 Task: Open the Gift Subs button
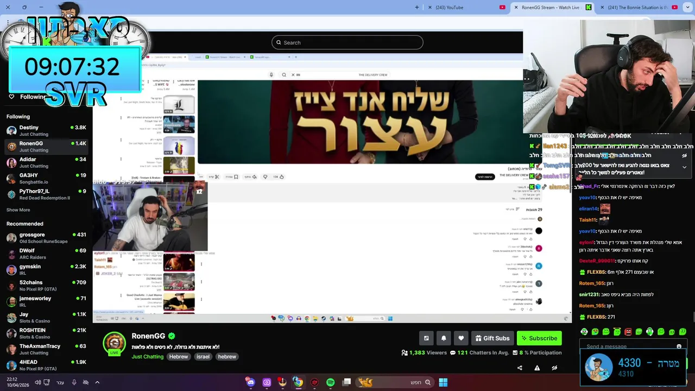pos(492,338)
